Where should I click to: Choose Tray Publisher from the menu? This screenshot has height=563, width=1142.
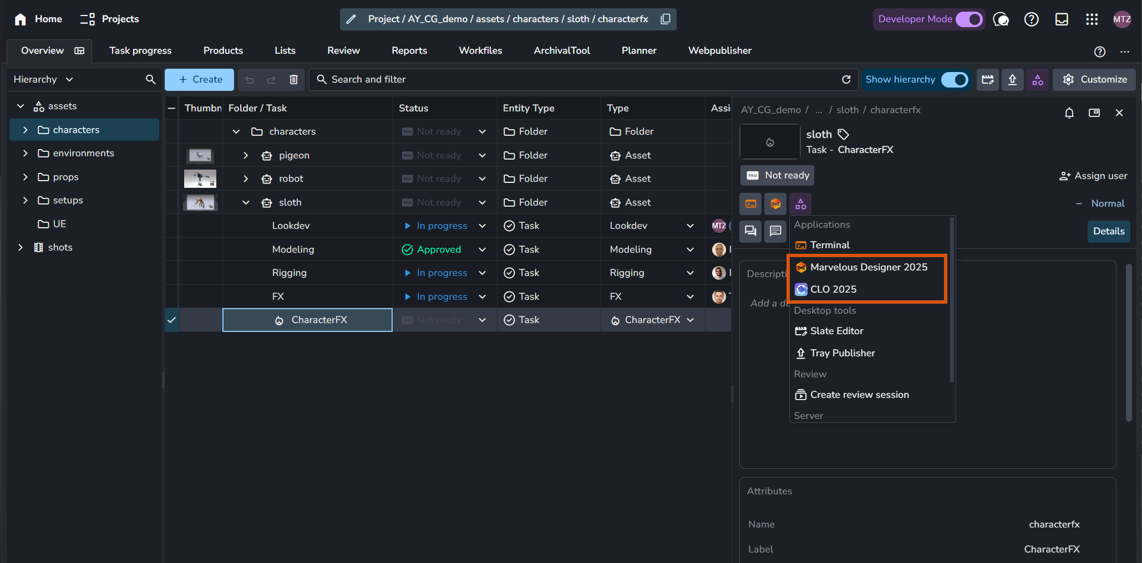[x=870, y=353]
